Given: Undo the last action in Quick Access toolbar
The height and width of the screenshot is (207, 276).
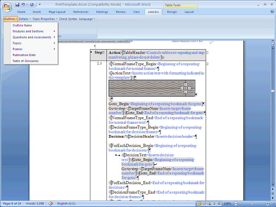Looking at the screenshot, I should 24,4.
